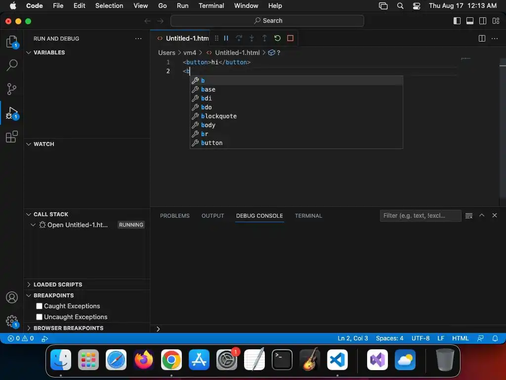Go forward in navigation history
The width and height of the screenshot is (506, 380).
tap(161, 21)
